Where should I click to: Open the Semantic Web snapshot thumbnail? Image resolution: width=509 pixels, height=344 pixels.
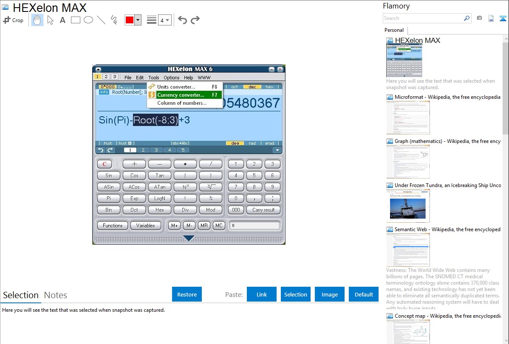tap(408, 250)
